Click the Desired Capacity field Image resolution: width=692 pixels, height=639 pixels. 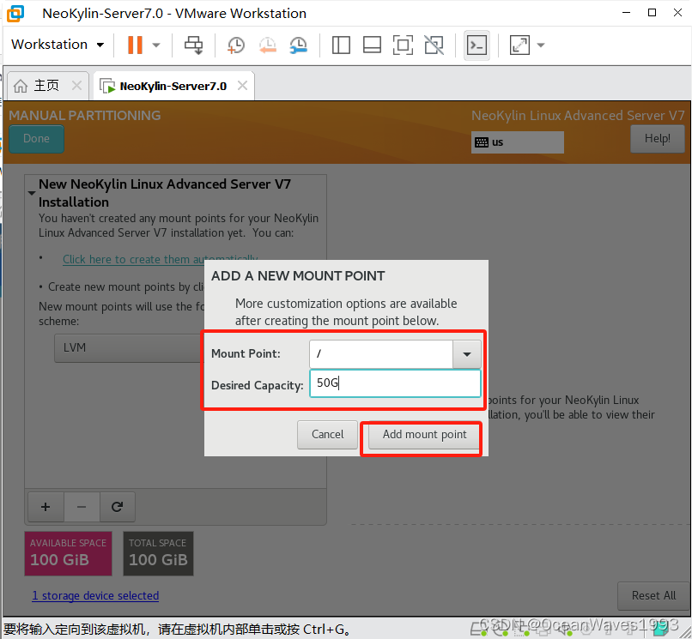coord(395,383)
